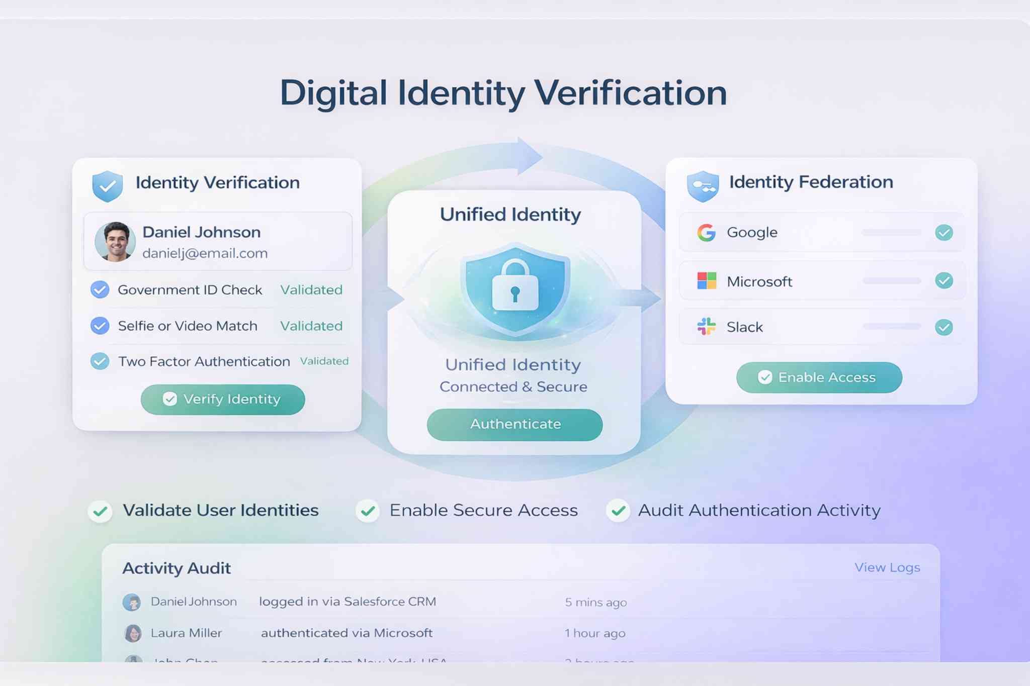
Task: Click the Enable Access button
Action: (x=818, y=377)
